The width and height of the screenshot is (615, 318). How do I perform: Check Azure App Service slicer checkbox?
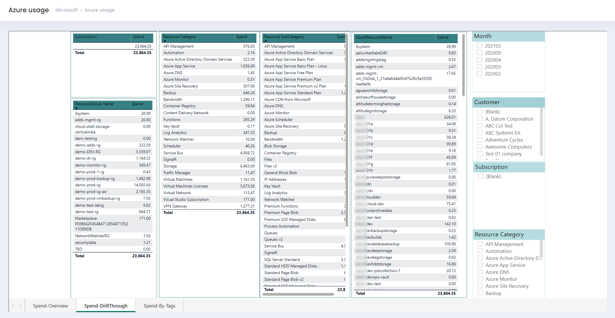480,265
